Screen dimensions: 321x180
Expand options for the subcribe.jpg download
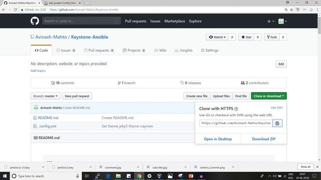pos(186,167)
